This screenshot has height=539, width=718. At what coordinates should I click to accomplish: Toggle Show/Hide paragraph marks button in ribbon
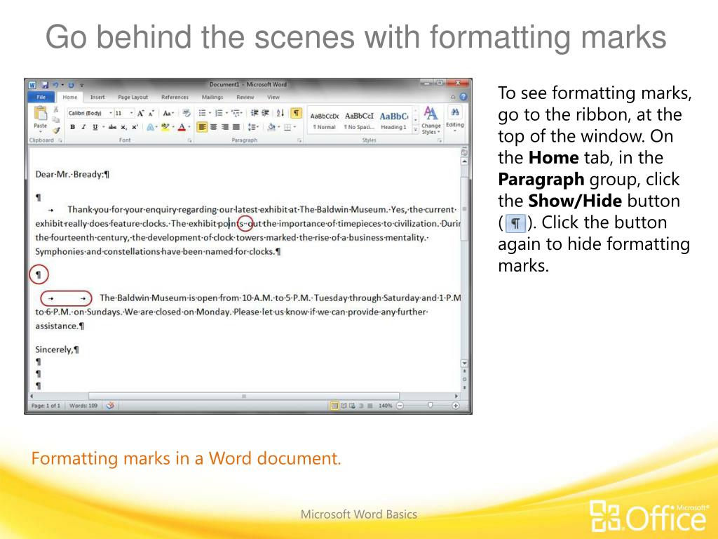click(x=296, y=113)
